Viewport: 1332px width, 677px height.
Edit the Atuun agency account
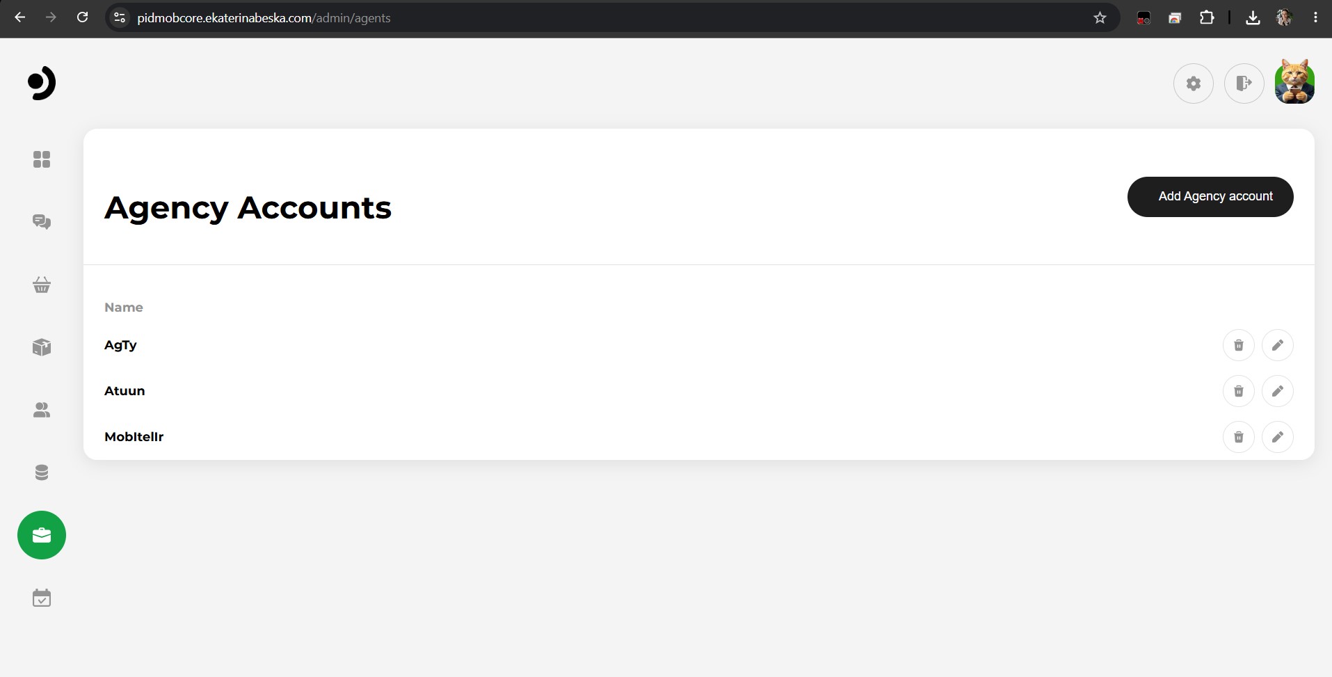[x=1278, y=391]
